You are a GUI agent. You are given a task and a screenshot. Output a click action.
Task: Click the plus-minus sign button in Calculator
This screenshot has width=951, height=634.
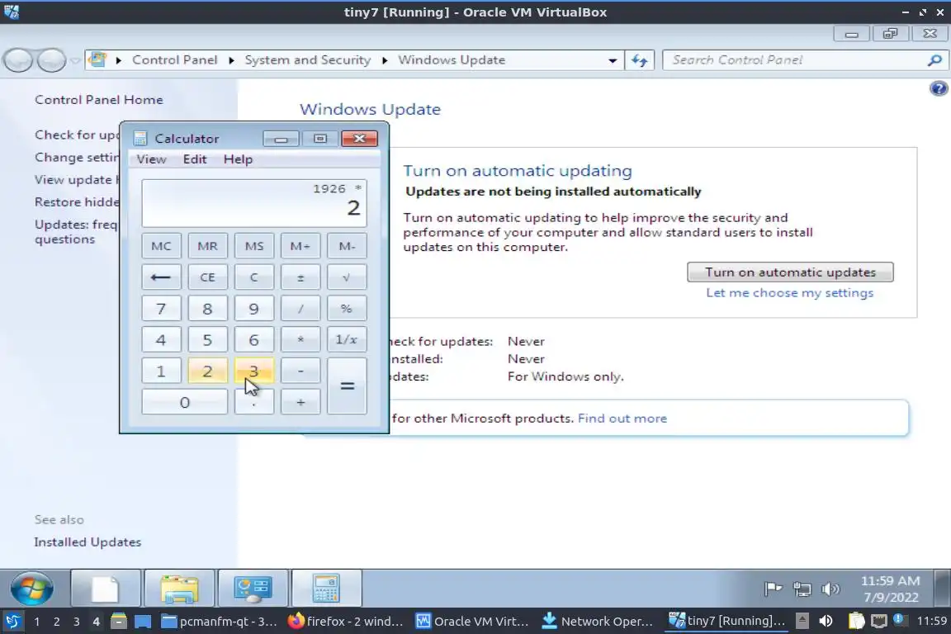300,277
